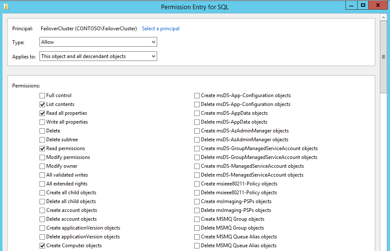The image size is (390, 251).
Task: Minimize the Permission Entry window
Action: coord(351,5)
